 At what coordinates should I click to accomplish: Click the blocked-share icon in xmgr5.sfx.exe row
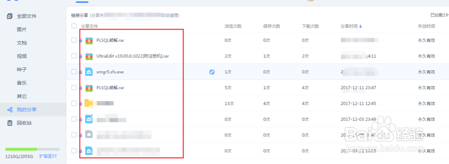[212, 72]
